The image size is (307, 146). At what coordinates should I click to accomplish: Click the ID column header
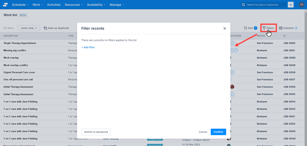pos(284,36)
